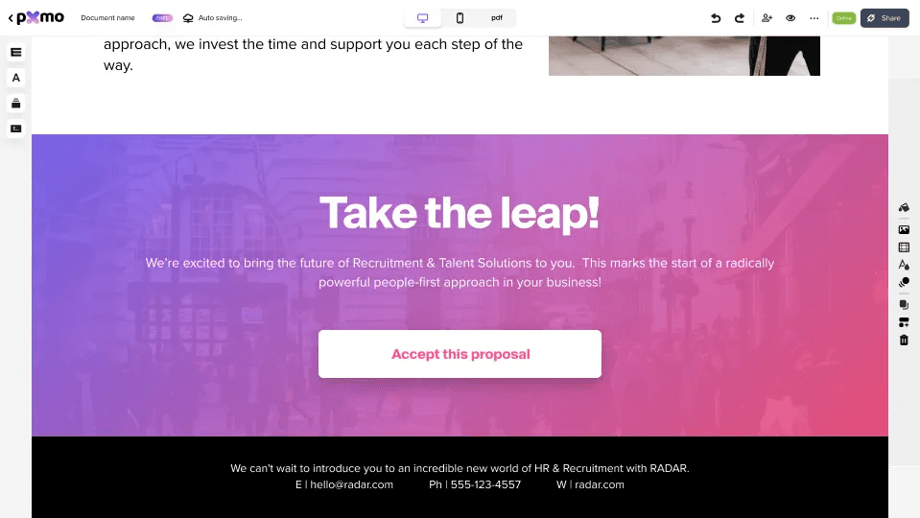Open the blocks list icon in left sidebar
Image resolution: width=920 pixels, height=518 pixels.
[16, 52]
